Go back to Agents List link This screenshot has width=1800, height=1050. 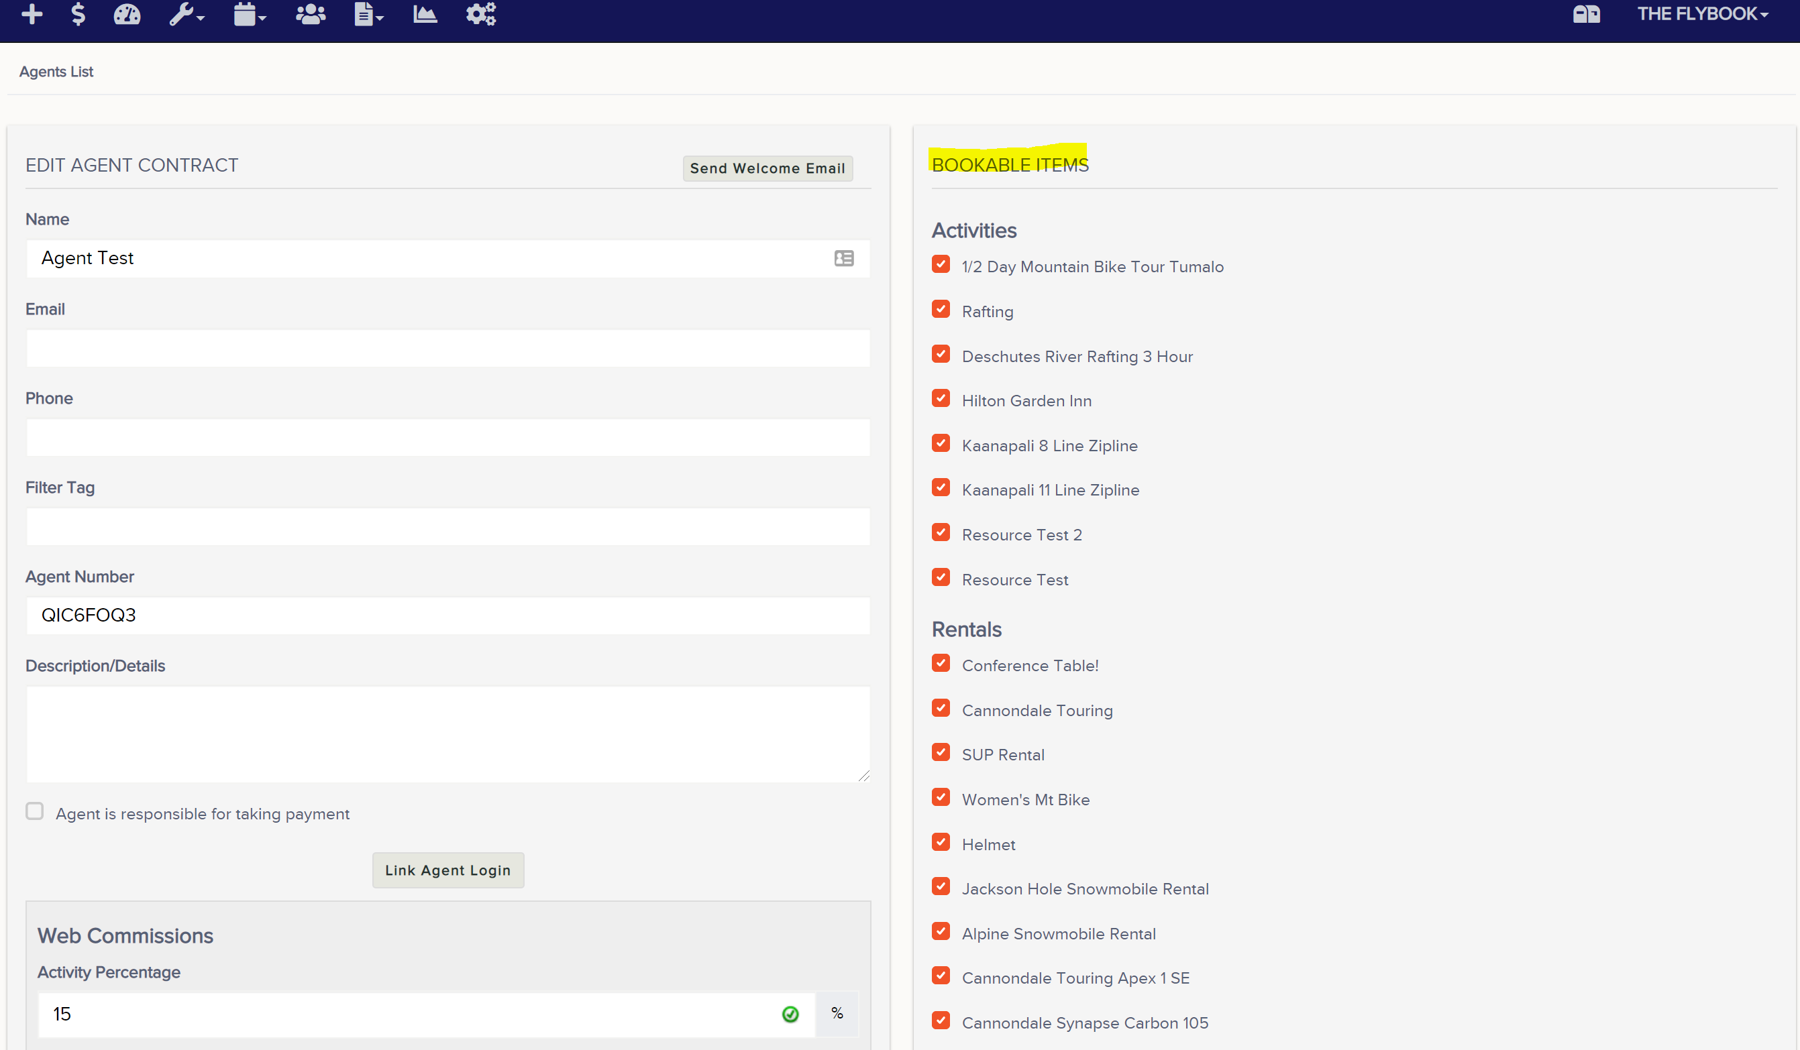click(x=56, y=71)
